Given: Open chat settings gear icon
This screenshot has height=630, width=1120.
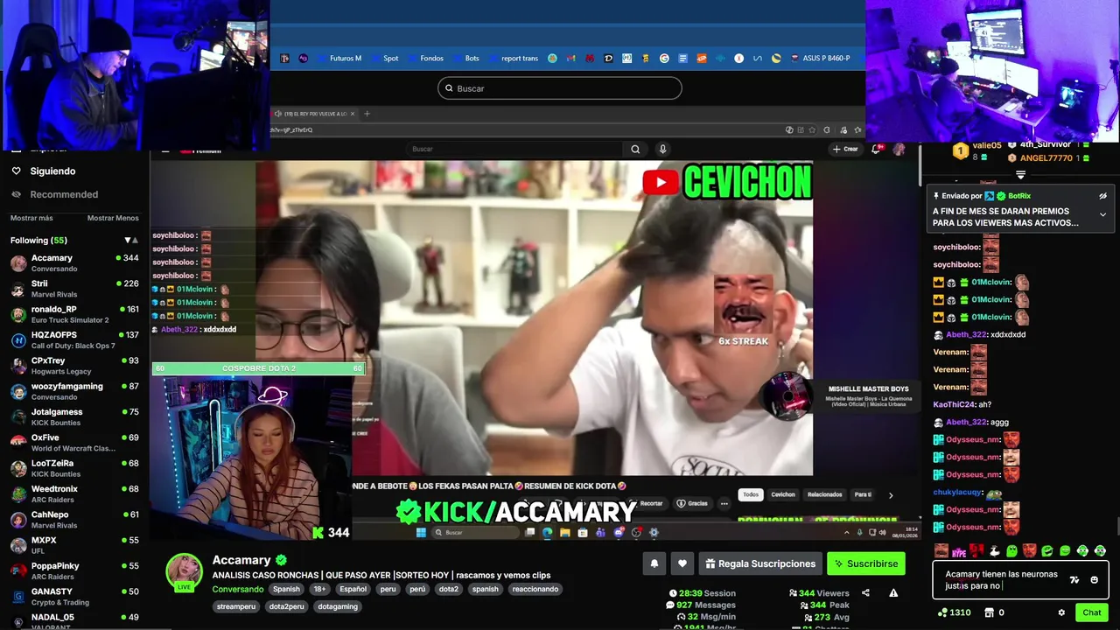Looking at the screenshot, I should point(1061,612).
